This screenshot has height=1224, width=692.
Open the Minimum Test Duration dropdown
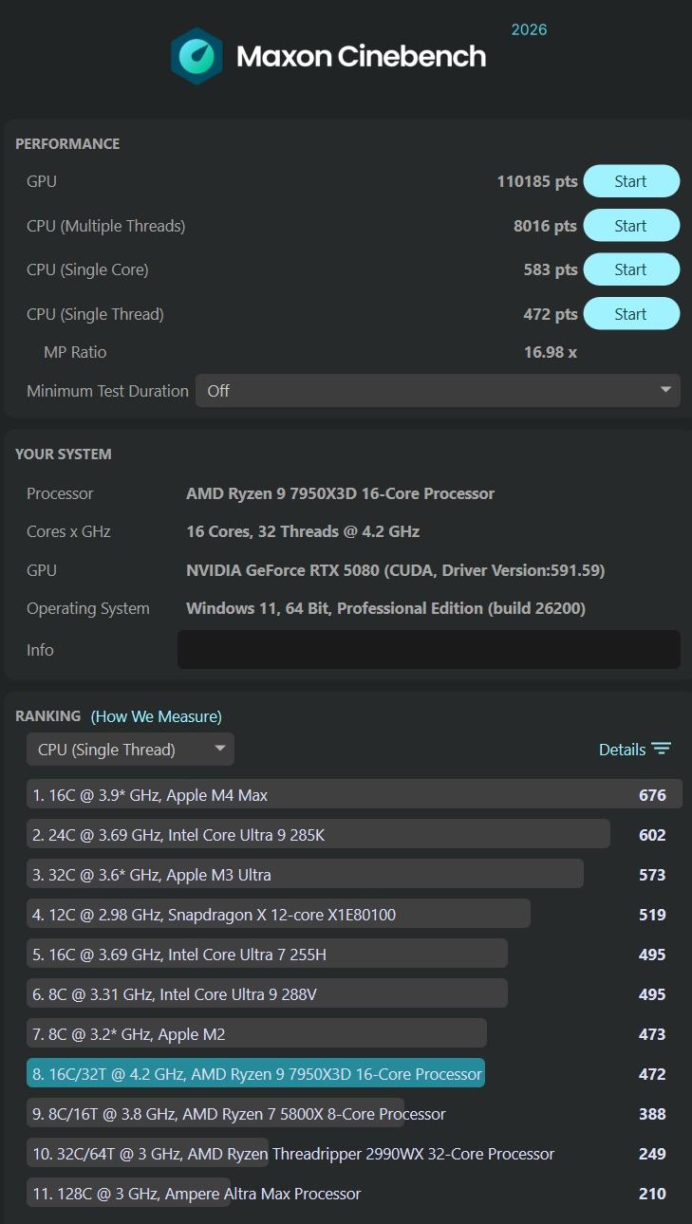tap(438, 390)
